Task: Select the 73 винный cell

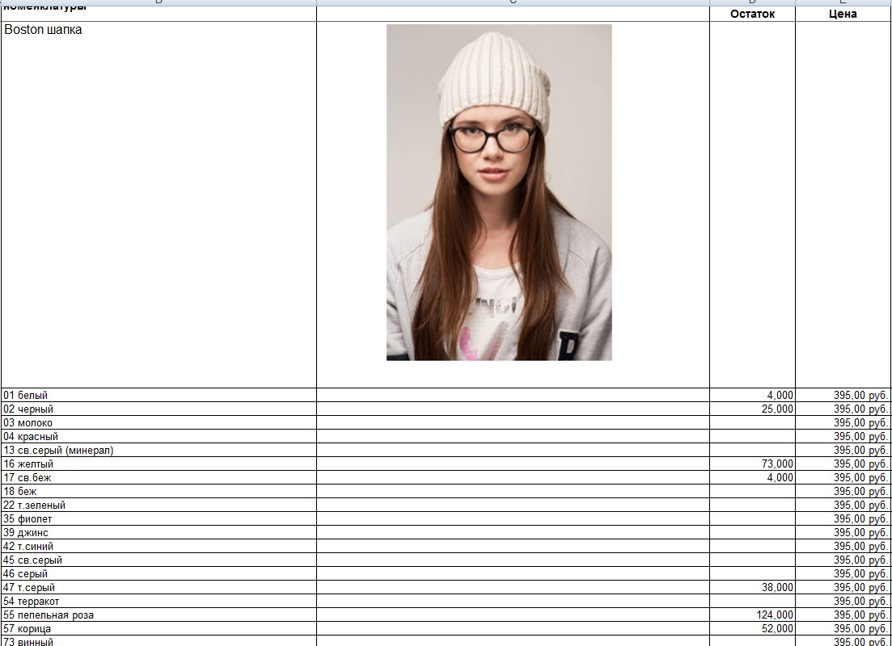Action: click(159, 641)
